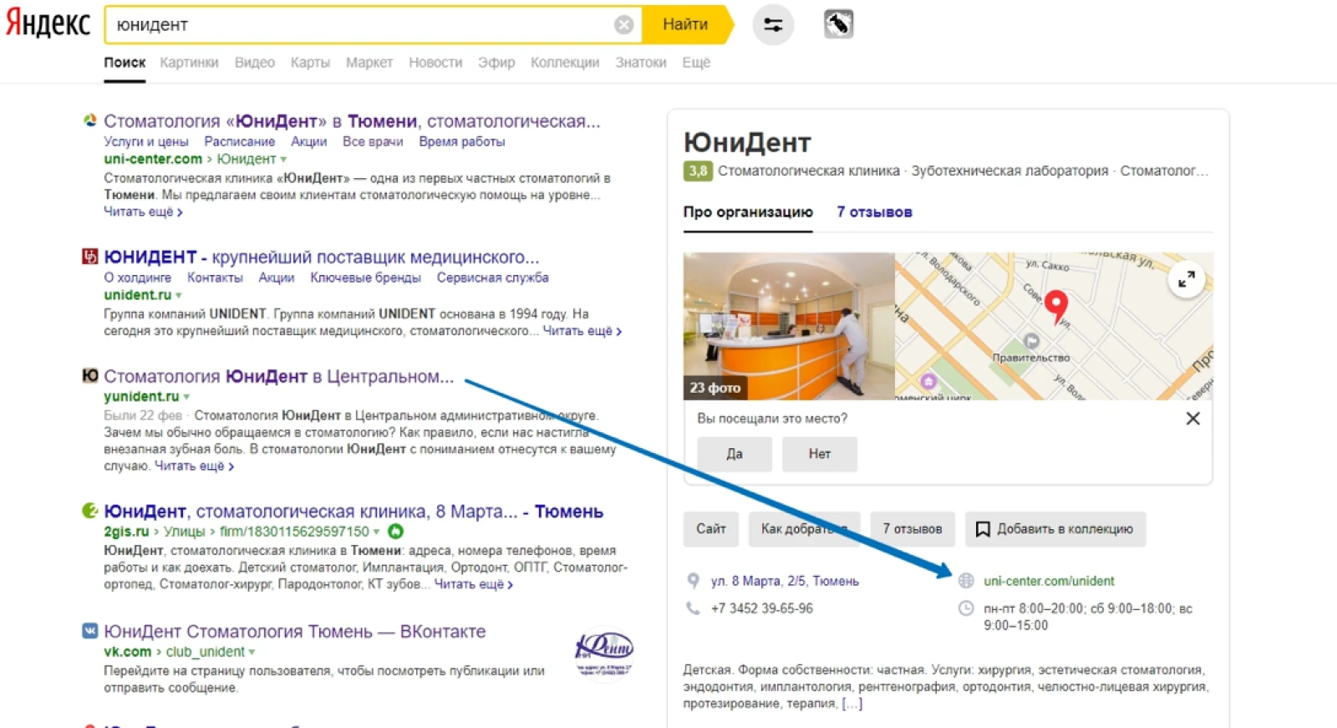Viewport: 1337px width, 728px height.
Task: Click the bookmark icon in Добавить в коллекцию
Action: (x=983, y=529)
